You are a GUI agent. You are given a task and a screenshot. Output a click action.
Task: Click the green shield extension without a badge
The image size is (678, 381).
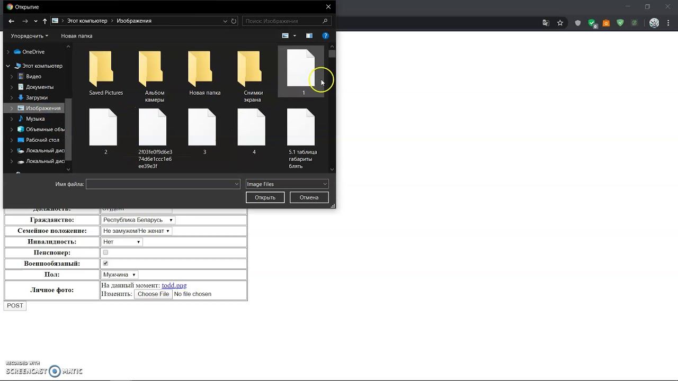click(x=620, y=23)
